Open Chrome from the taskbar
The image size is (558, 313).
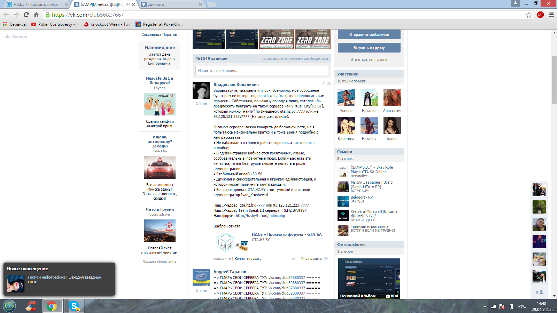click(52, 306)
